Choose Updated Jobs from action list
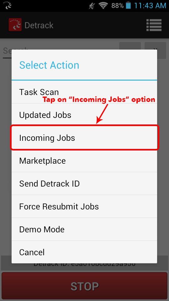The image size is (169, 301). 84,115
